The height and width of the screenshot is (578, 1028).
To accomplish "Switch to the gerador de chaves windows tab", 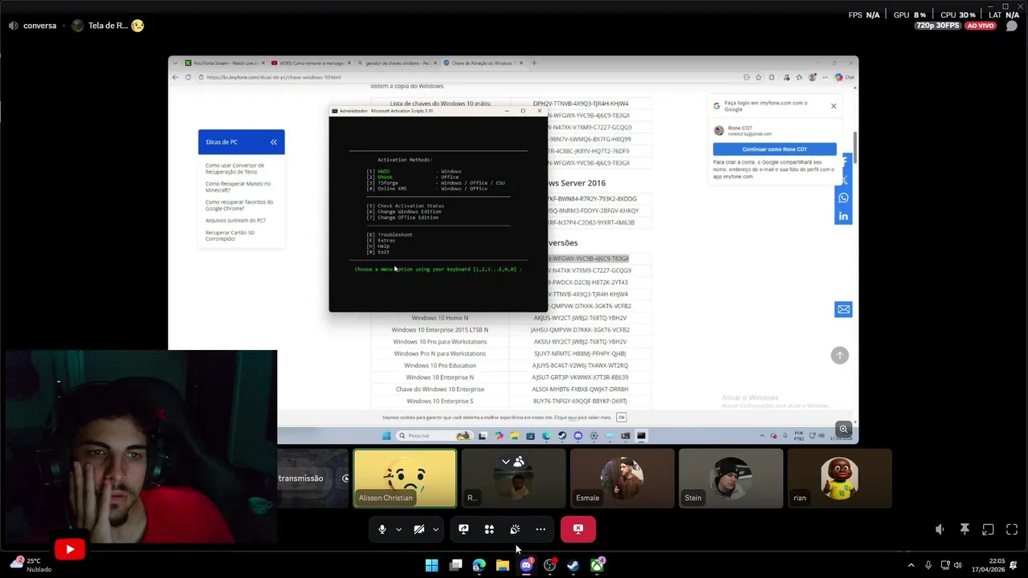I will point(397,63).
